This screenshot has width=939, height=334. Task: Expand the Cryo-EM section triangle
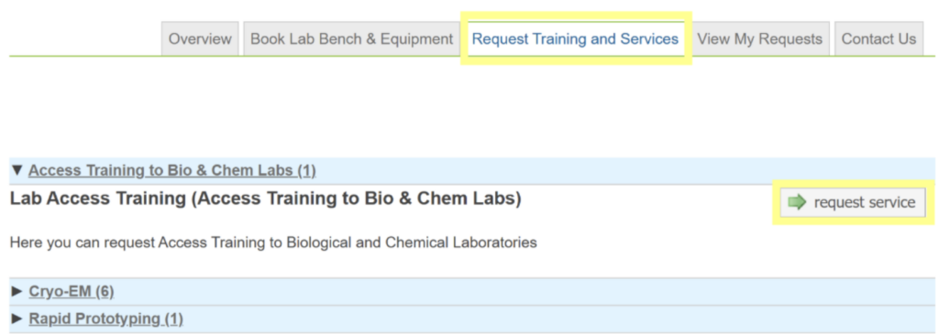pyautogui.click(x=17, y=292)
